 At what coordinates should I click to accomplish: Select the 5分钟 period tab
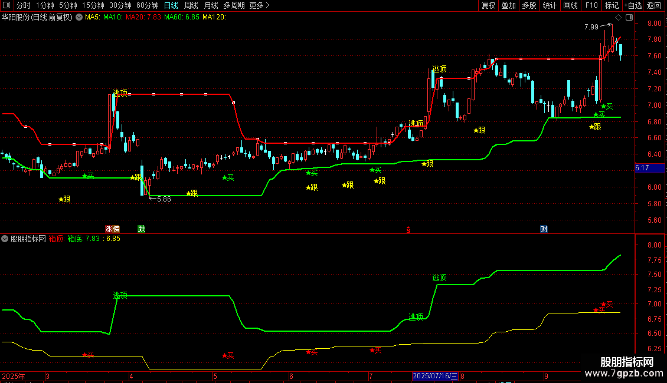point(68,5)
